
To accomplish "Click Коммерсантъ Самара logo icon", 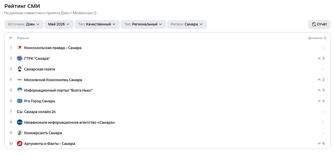I will point(19,133).
